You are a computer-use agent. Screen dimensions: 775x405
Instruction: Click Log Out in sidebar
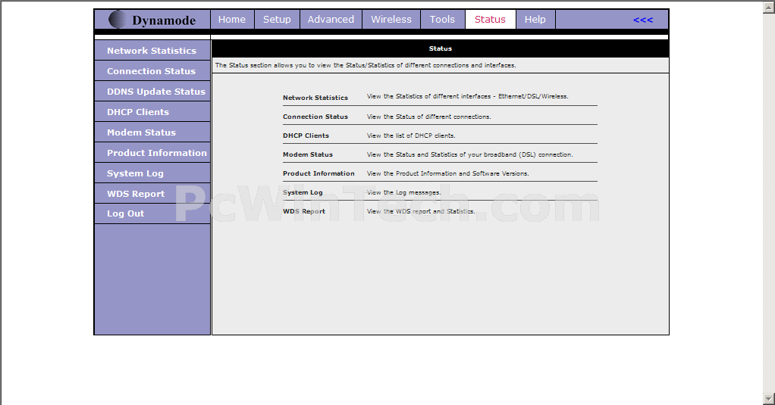[x=152, y=213]
